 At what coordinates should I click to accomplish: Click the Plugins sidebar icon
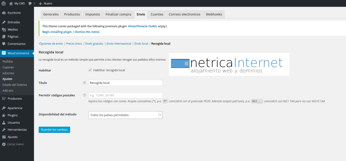point(4,115)
